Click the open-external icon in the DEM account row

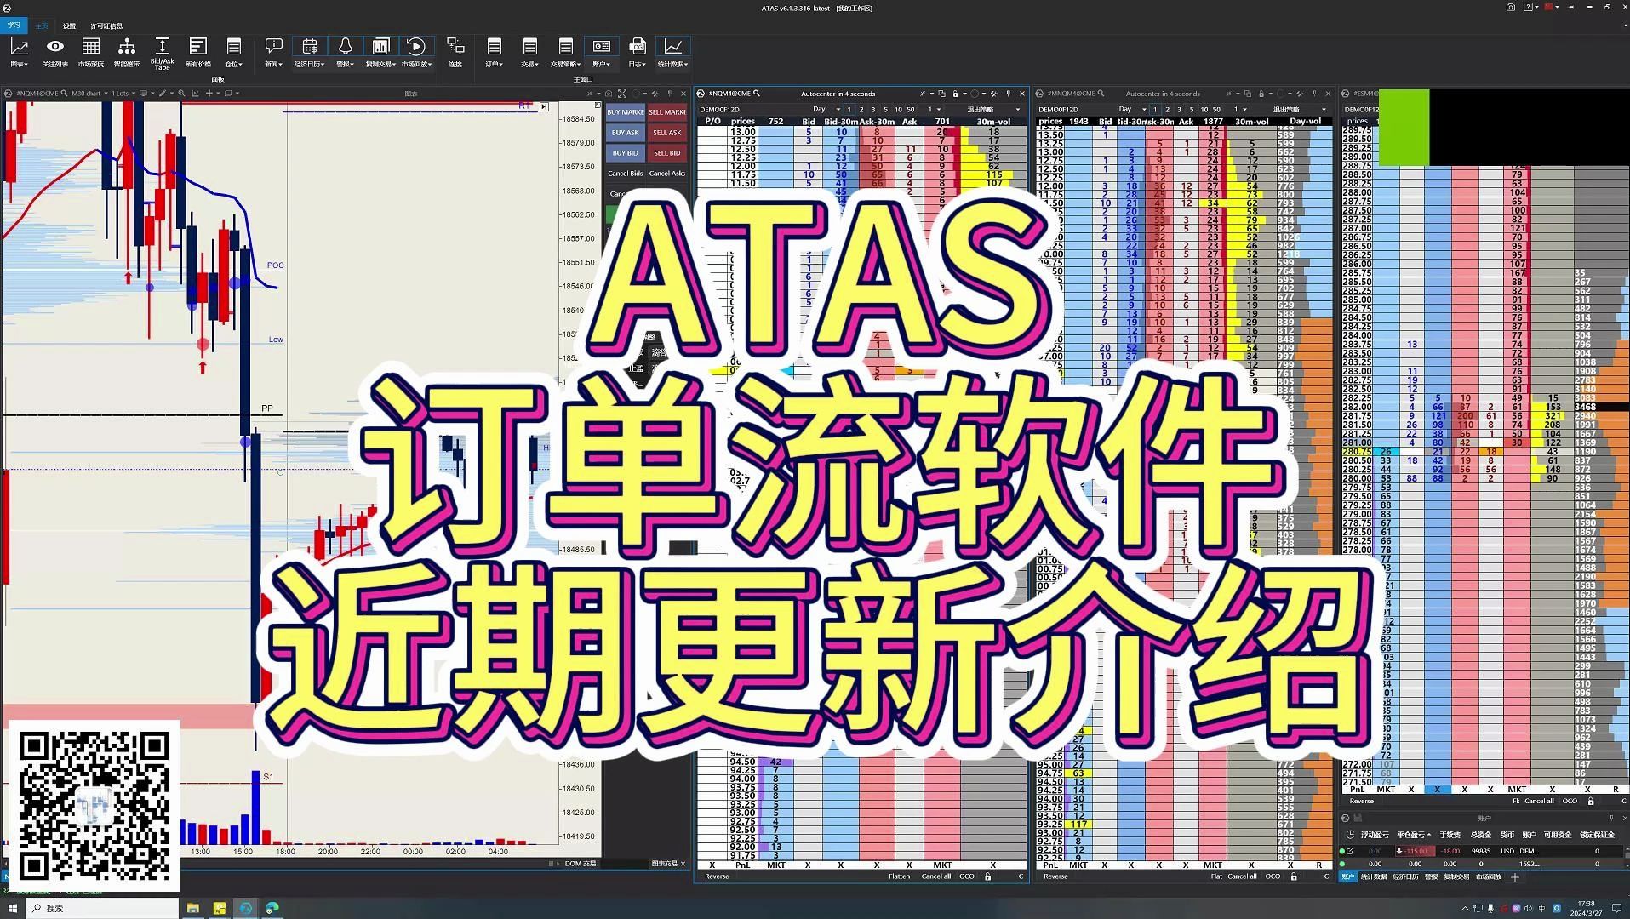coord(1350,851)
